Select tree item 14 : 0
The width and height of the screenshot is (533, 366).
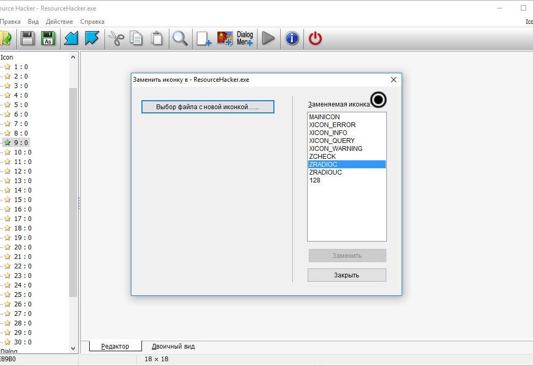(23, 190)
